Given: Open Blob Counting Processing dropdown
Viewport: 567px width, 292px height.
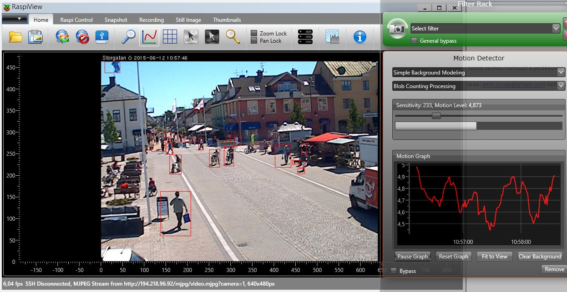Looking at the screenshot, I should point(479,86).
